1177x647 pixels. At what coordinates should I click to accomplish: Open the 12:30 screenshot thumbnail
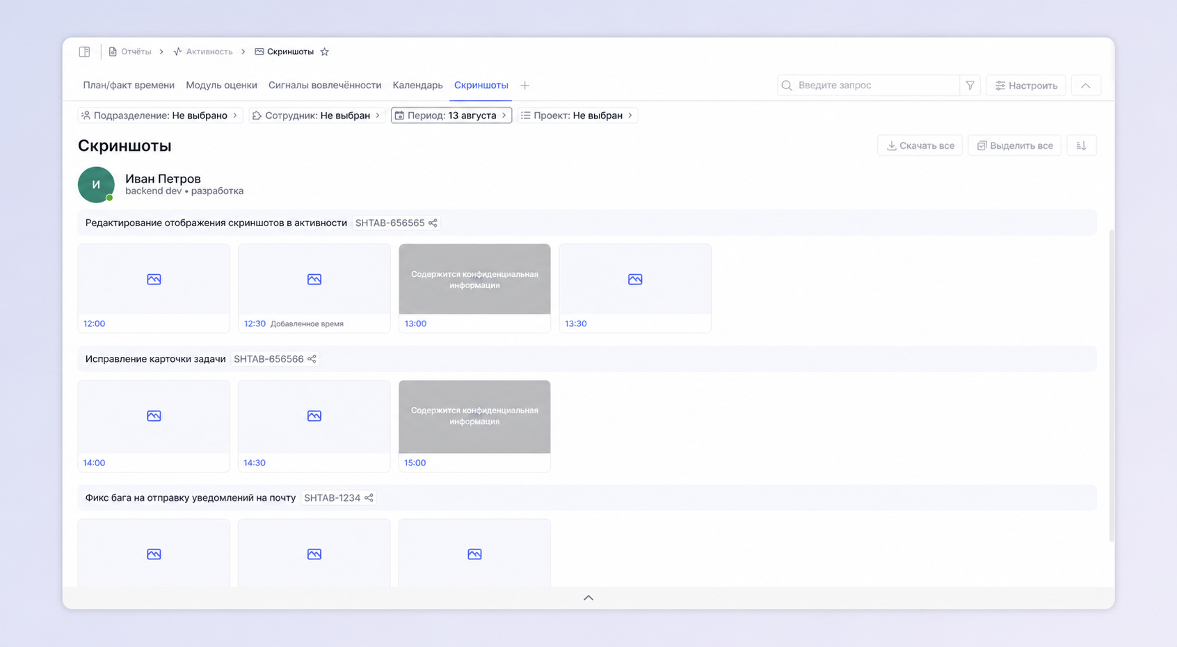pos(314,279)
